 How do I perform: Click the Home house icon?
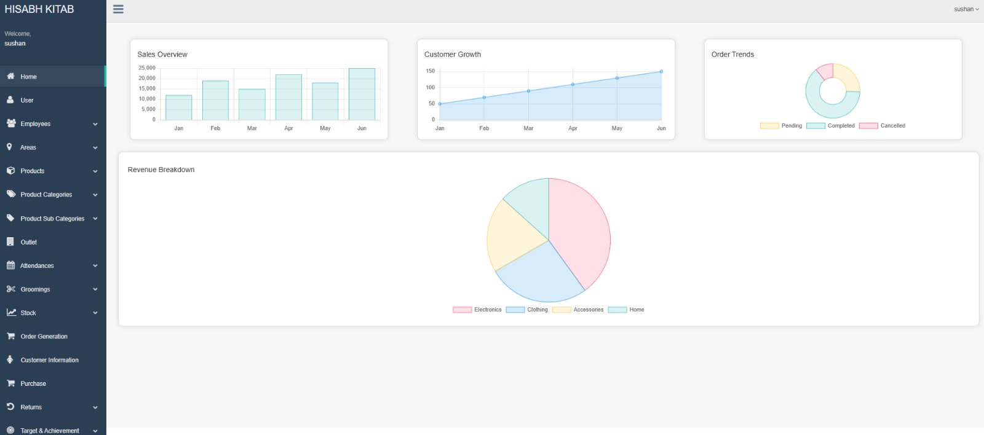[x=10, y=76]
